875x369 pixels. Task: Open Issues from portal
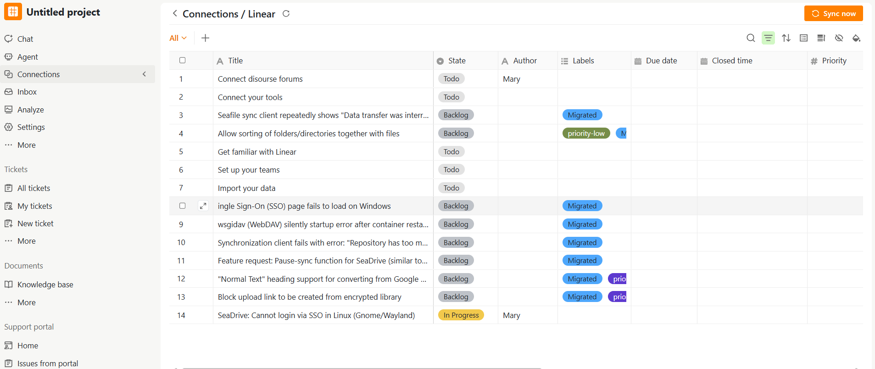(48, 363)
